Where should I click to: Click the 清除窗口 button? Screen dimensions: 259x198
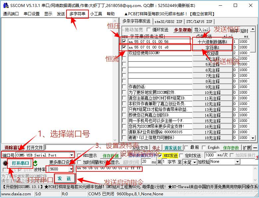(x=13, y=148)
